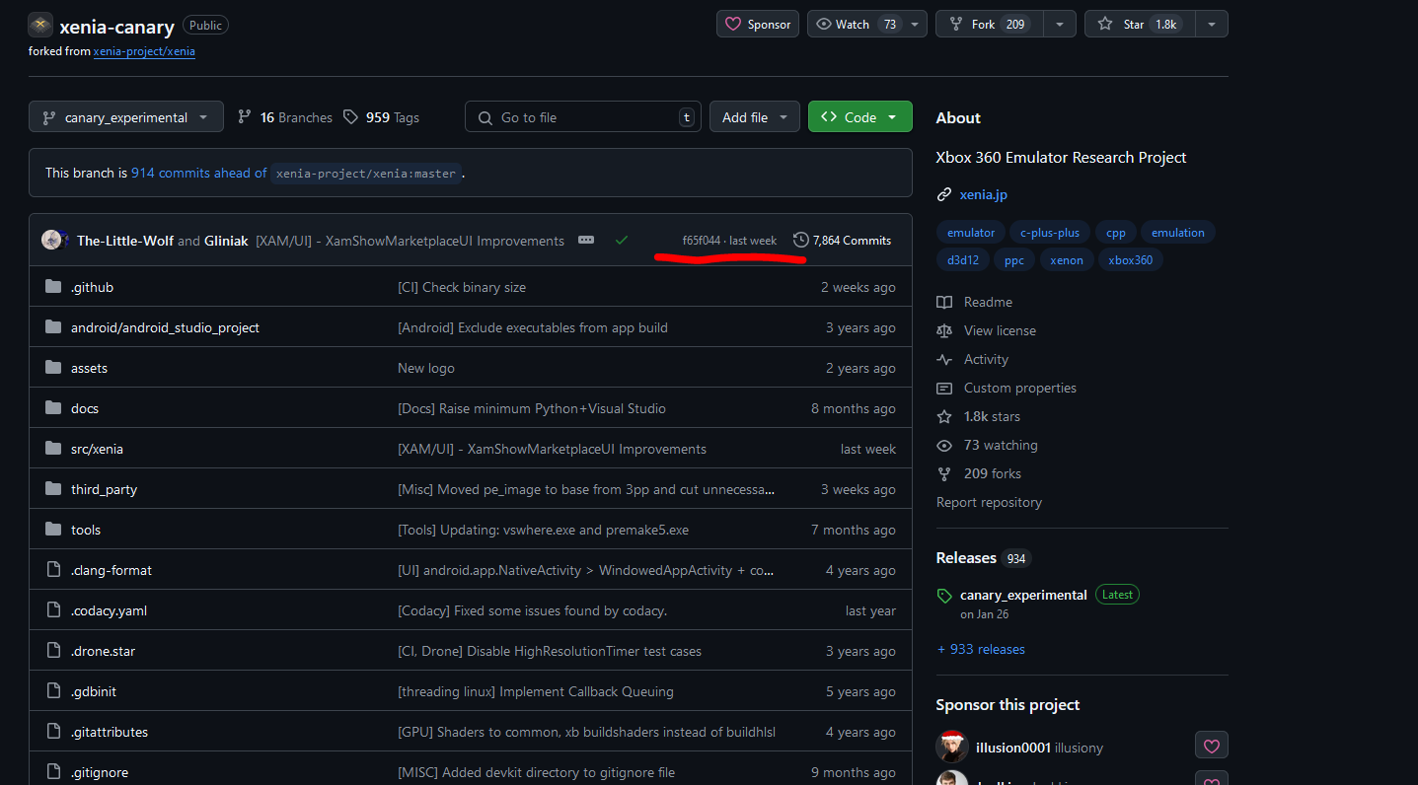Open the .github folder
The width and height of the screenshot is (1418, 785).
pyautogui.click(x=92, y=287)
